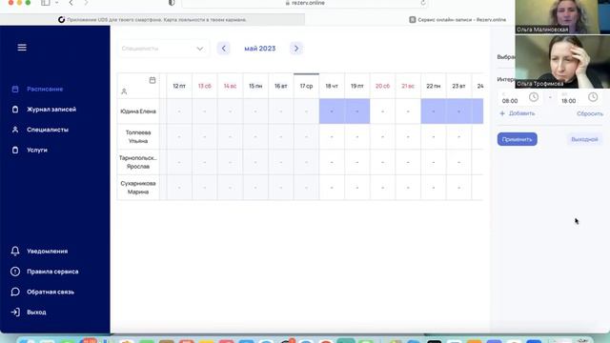Expand the Специалисты dropdown filter
610x343 pixels.
pyautogui.click(x=163, y=49)
